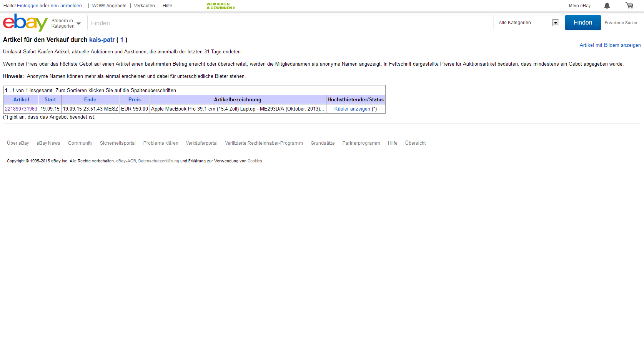Open Erweiterte Suche link

click(621, 23)
